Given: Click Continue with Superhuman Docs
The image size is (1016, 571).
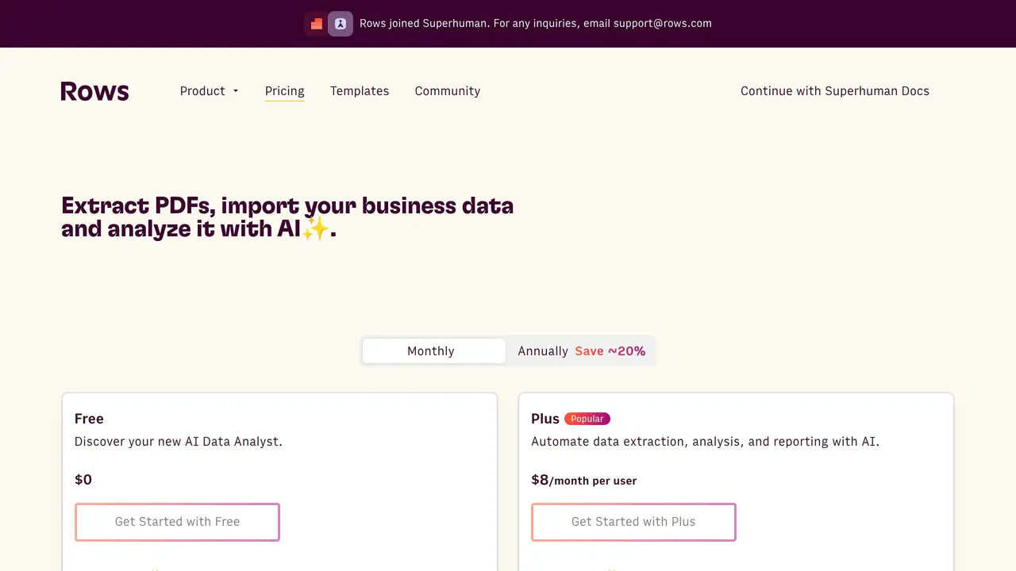Looking at the screenshot, I should click(x=835, y=91).
